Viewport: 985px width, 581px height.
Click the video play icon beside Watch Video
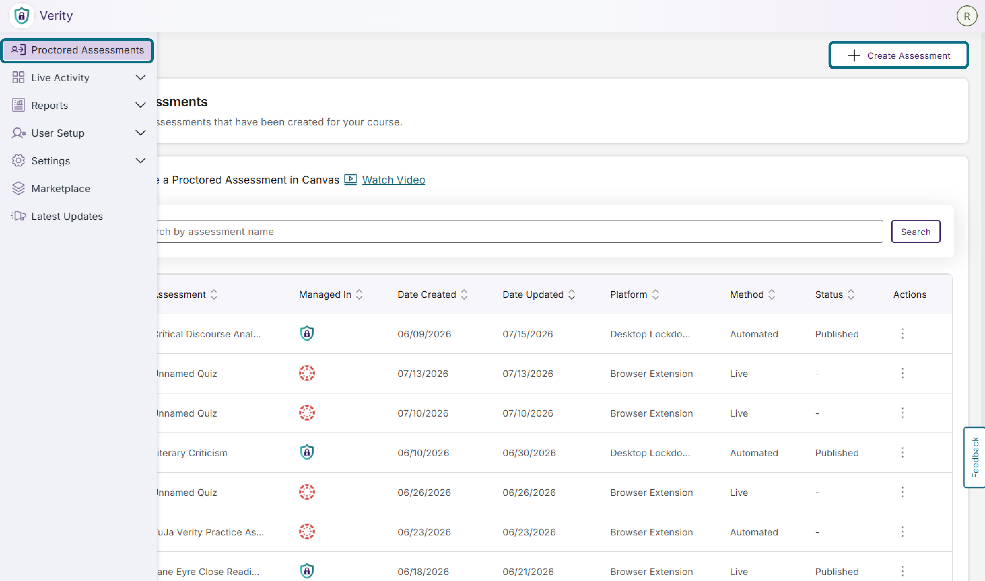(350, 179)
